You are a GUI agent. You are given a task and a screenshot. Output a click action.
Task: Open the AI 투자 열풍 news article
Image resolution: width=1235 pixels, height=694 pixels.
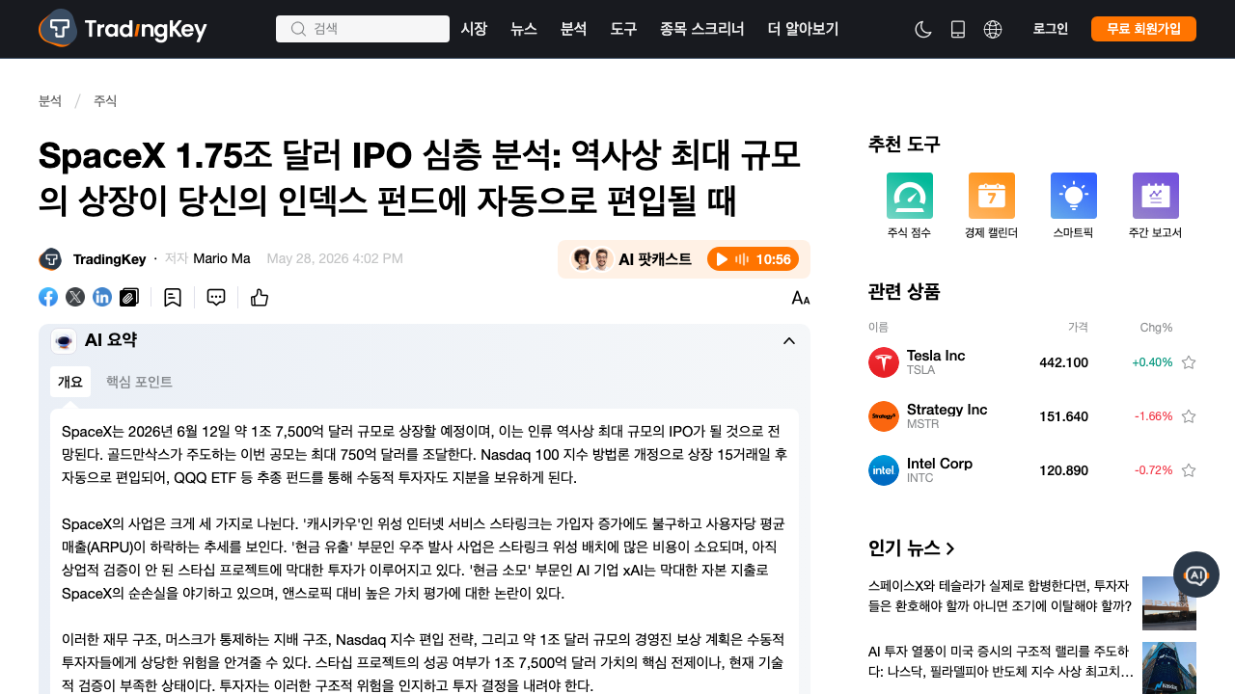(x=1001, y=661)
